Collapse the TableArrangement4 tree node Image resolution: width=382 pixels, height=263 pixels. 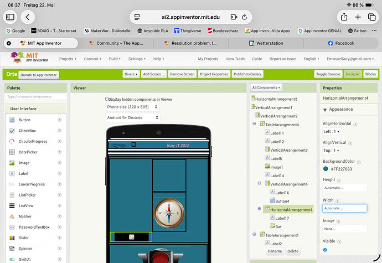[254, 123]
